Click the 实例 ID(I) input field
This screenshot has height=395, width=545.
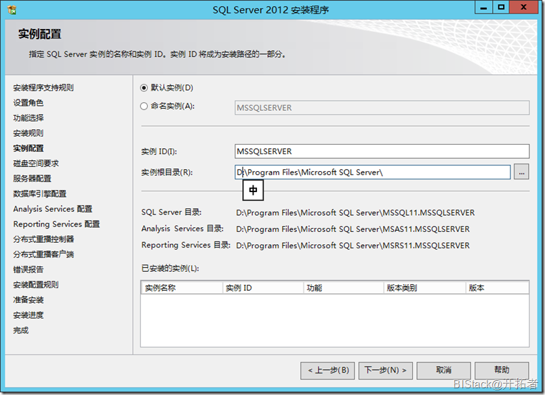tap(382, 152)
